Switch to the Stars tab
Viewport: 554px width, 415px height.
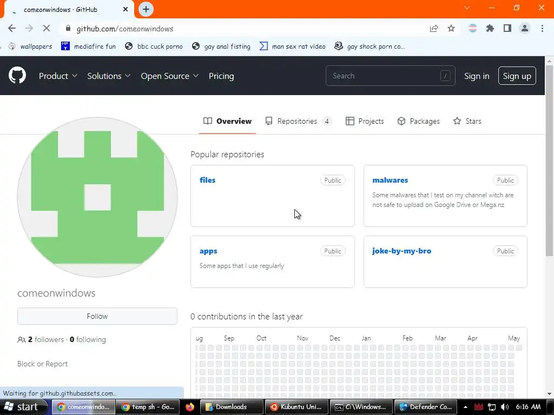pos(467,121)
